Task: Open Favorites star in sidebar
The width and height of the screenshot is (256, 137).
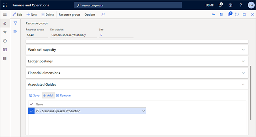Action: (x=5, y=32)
